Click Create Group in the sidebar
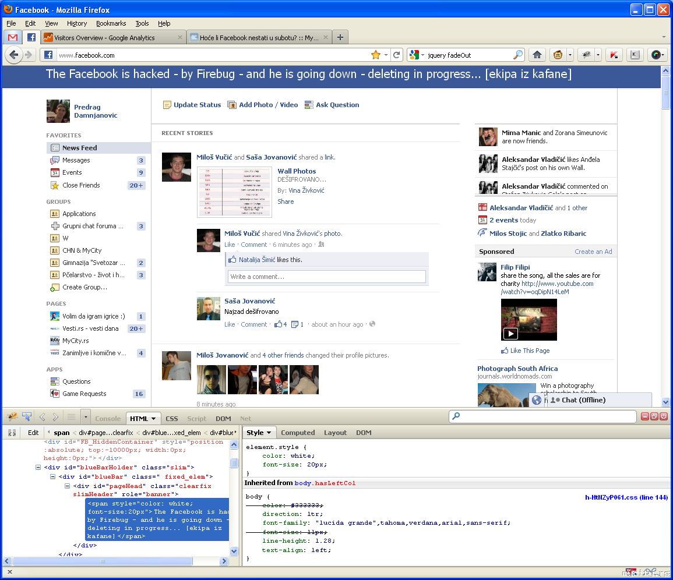Screen dimensions: 673x580 (x=84, y=287)
